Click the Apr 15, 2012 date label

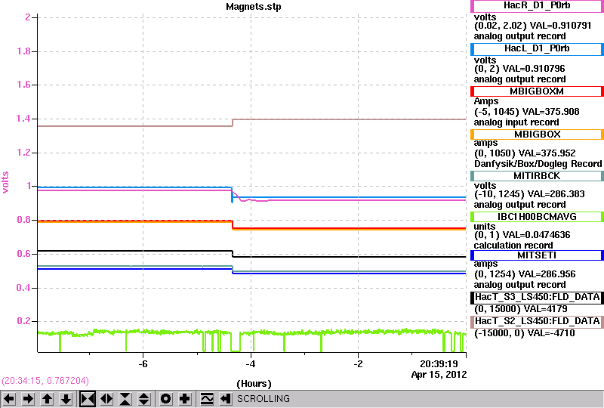click(439, 375)
